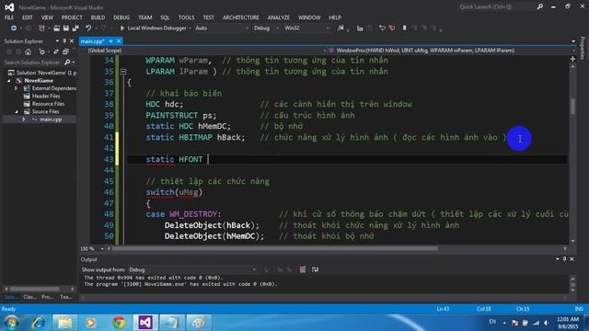Click the Solution Explorer search magnifier icon
This screenshot has width=589, height=331.
67,63
